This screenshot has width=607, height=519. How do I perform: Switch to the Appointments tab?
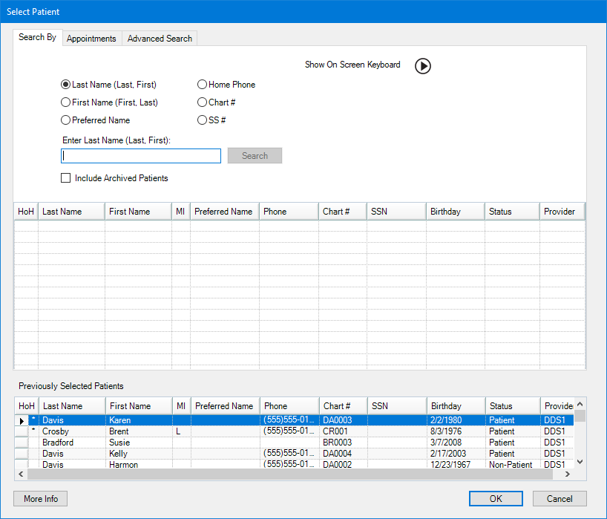click(91, 39)
